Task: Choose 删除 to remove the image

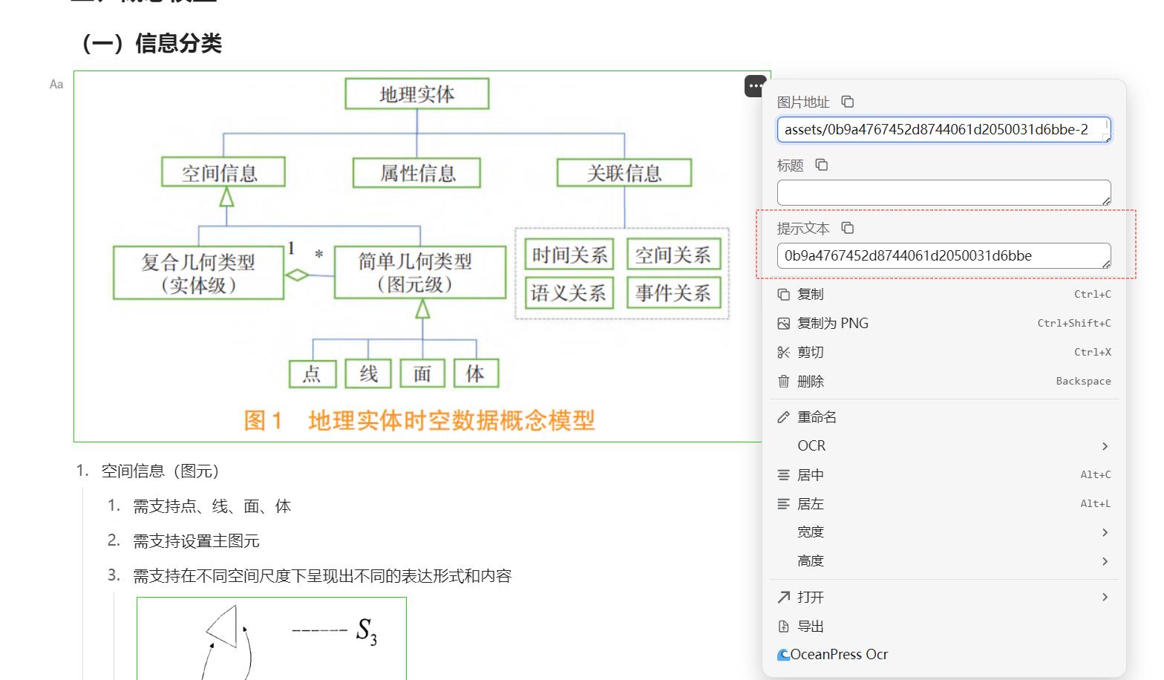Action: (944, 381)
